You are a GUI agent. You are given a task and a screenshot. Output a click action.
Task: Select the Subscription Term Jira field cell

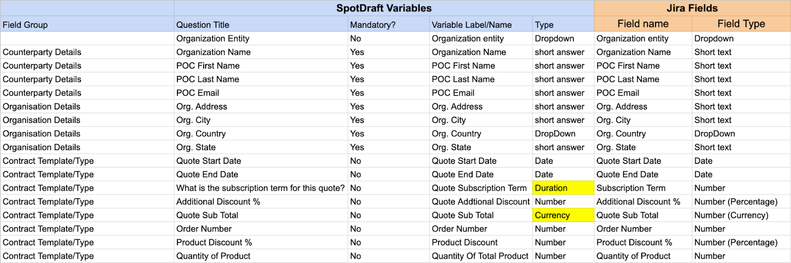(x=631, y=188)
